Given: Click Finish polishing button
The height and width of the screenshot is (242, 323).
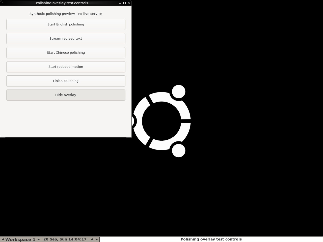Looking at the screenshot, I should [66, 81].
